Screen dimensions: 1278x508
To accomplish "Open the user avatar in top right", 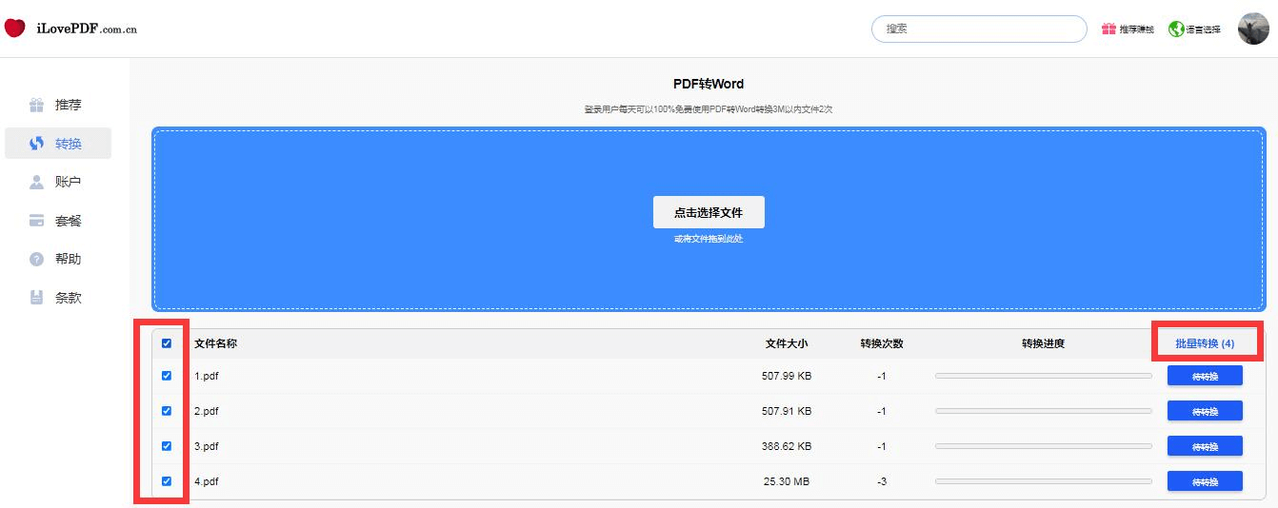I will click(1253, 29).
